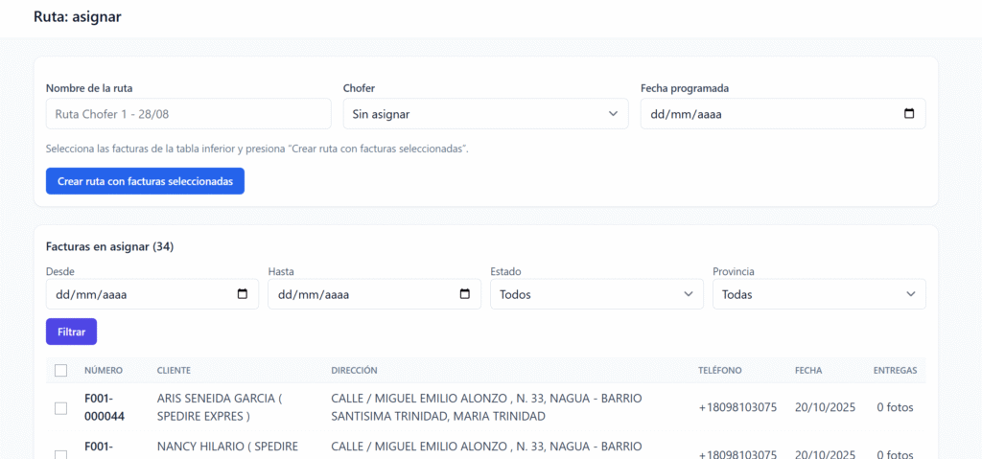Check the select-all checkbox in table header
982x459 pixels.
(61, 371)
